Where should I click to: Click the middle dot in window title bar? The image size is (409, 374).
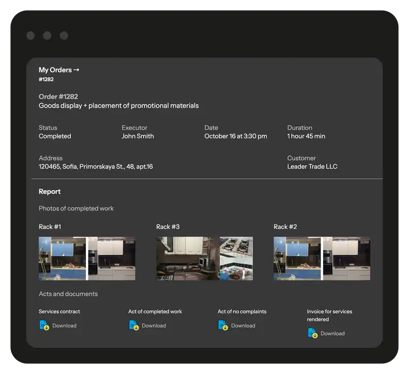(x=47, y=36)
